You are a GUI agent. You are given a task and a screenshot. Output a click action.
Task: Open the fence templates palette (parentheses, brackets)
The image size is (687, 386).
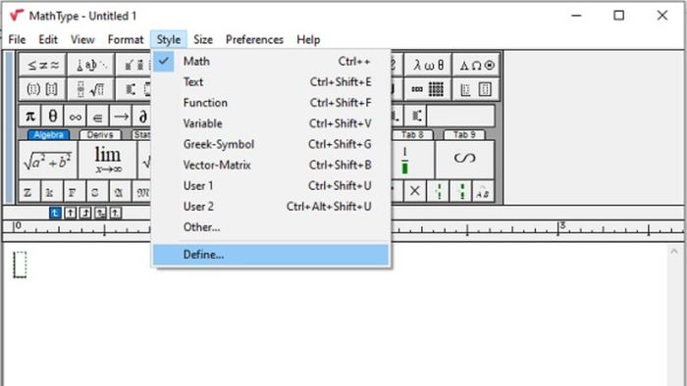[42, 89]
